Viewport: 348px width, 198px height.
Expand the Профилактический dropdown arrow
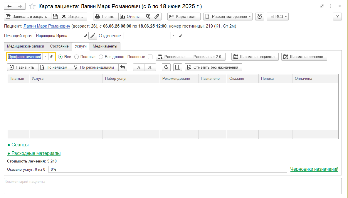(x=45, y=57)
